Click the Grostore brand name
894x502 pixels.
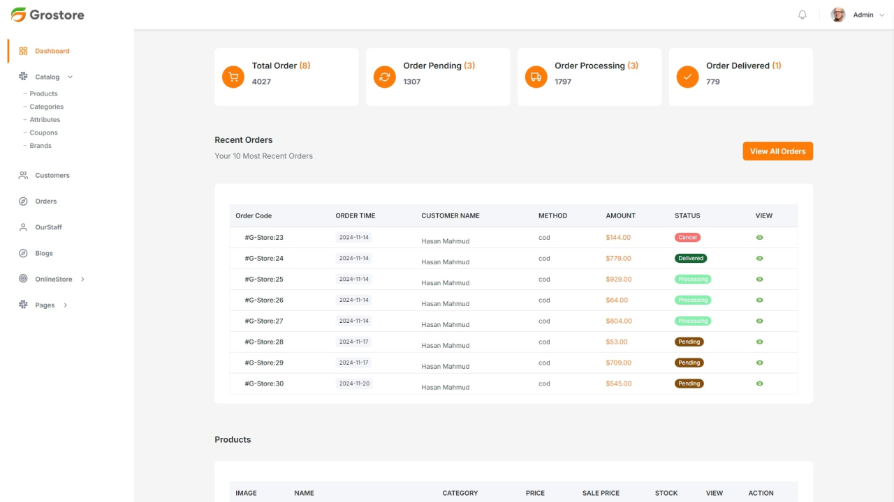(57, 15)
